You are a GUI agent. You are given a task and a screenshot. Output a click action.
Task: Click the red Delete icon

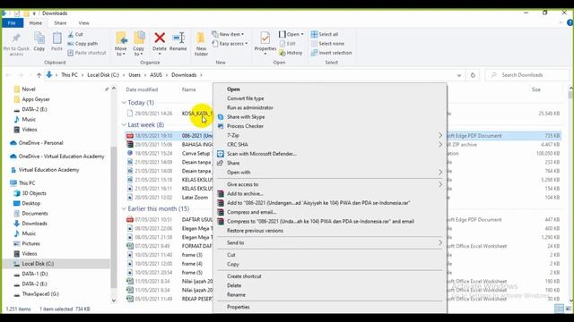coord(160,38)
